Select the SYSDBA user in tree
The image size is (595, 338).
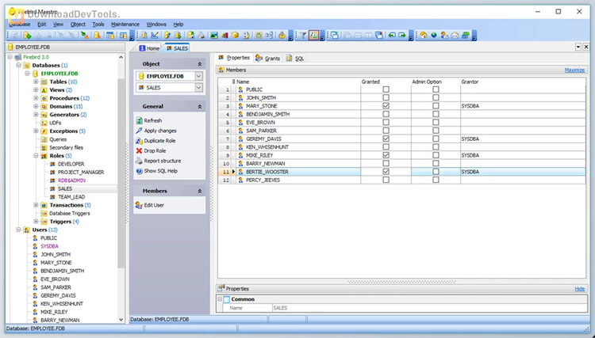pos(50,246)
